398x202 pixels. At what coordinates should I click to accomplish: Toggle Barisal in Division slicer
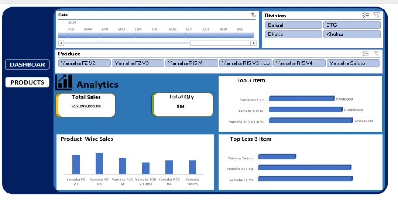tap(293, 25)
